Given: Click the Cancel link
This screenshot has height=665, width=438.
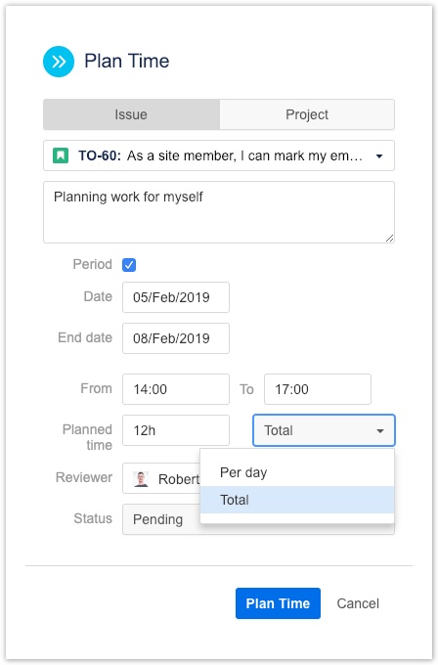Looking at the screenshot, I should [358, 603].
